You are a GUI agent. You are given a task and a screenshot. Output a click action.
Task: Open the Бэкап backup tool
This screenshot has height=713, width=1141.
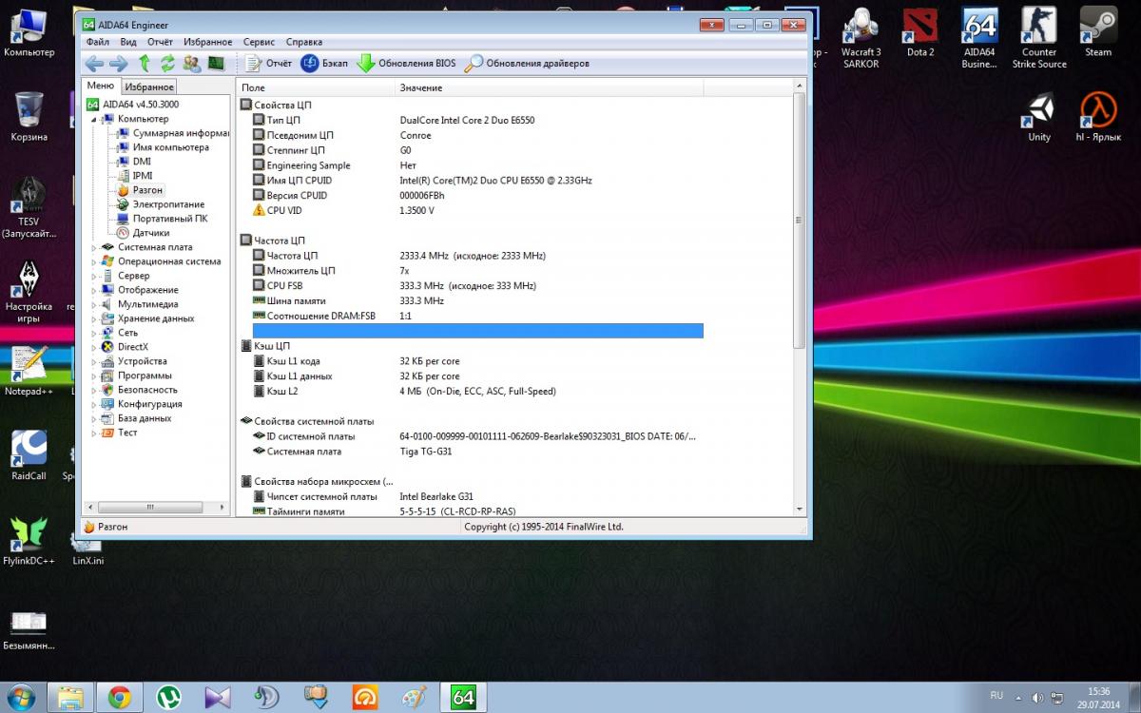coord(324,64)
